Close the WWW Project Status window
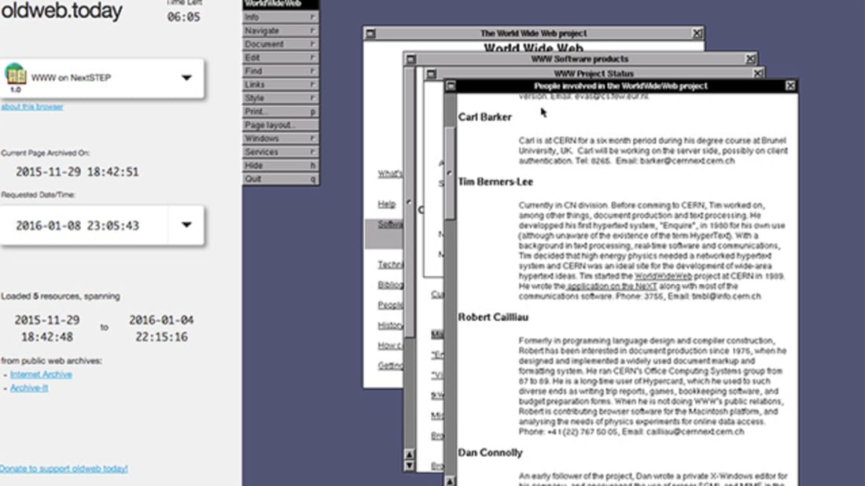 point(758,73)
